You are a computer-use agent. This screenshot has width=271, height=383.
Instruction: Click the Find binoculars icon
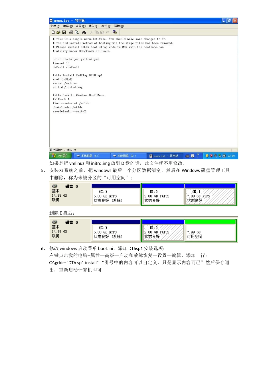(84, 32)
